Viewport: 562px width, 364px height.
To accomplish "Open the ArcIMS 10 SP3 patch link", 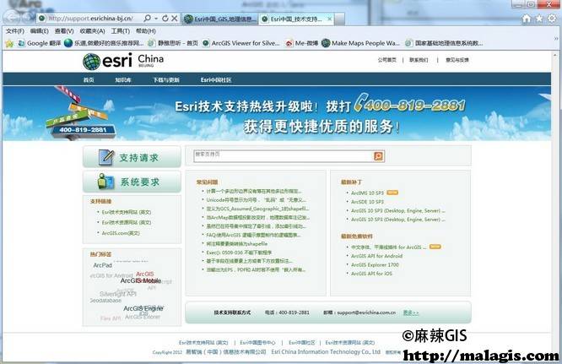I will [x=367, y=193].
